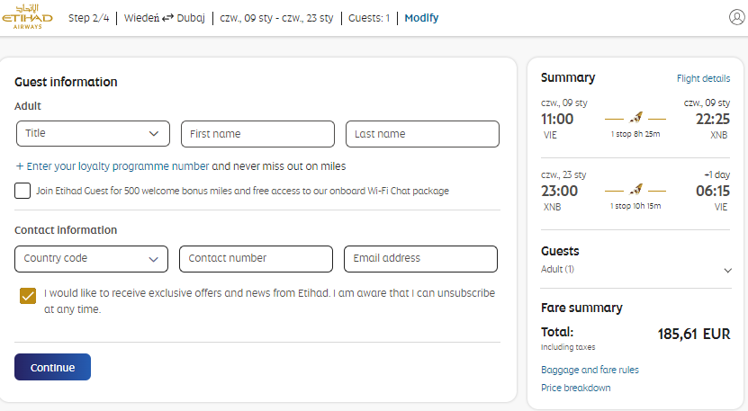Screen dimensions: 748x411
Task: Click the Etihad Airways logo
Action: point(27,17)
